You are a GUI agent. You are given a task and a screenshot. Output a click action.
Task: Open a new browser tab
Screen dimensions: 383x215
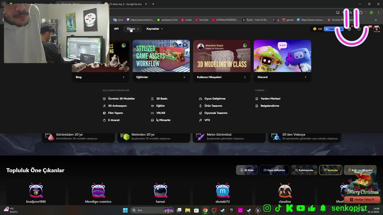point(153,4)
